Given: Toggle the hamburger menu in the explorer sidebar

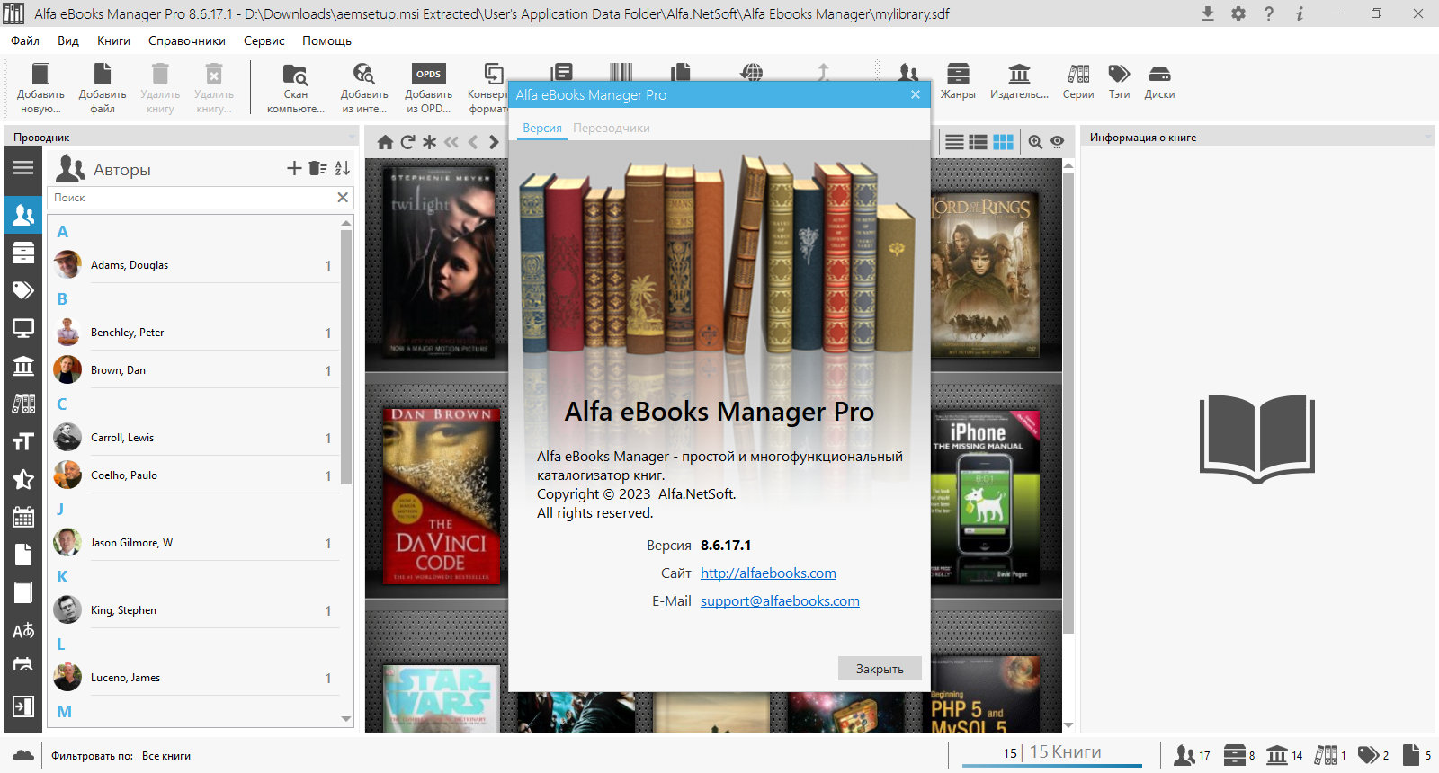Looking at the screenshot, I should point(23,168).
